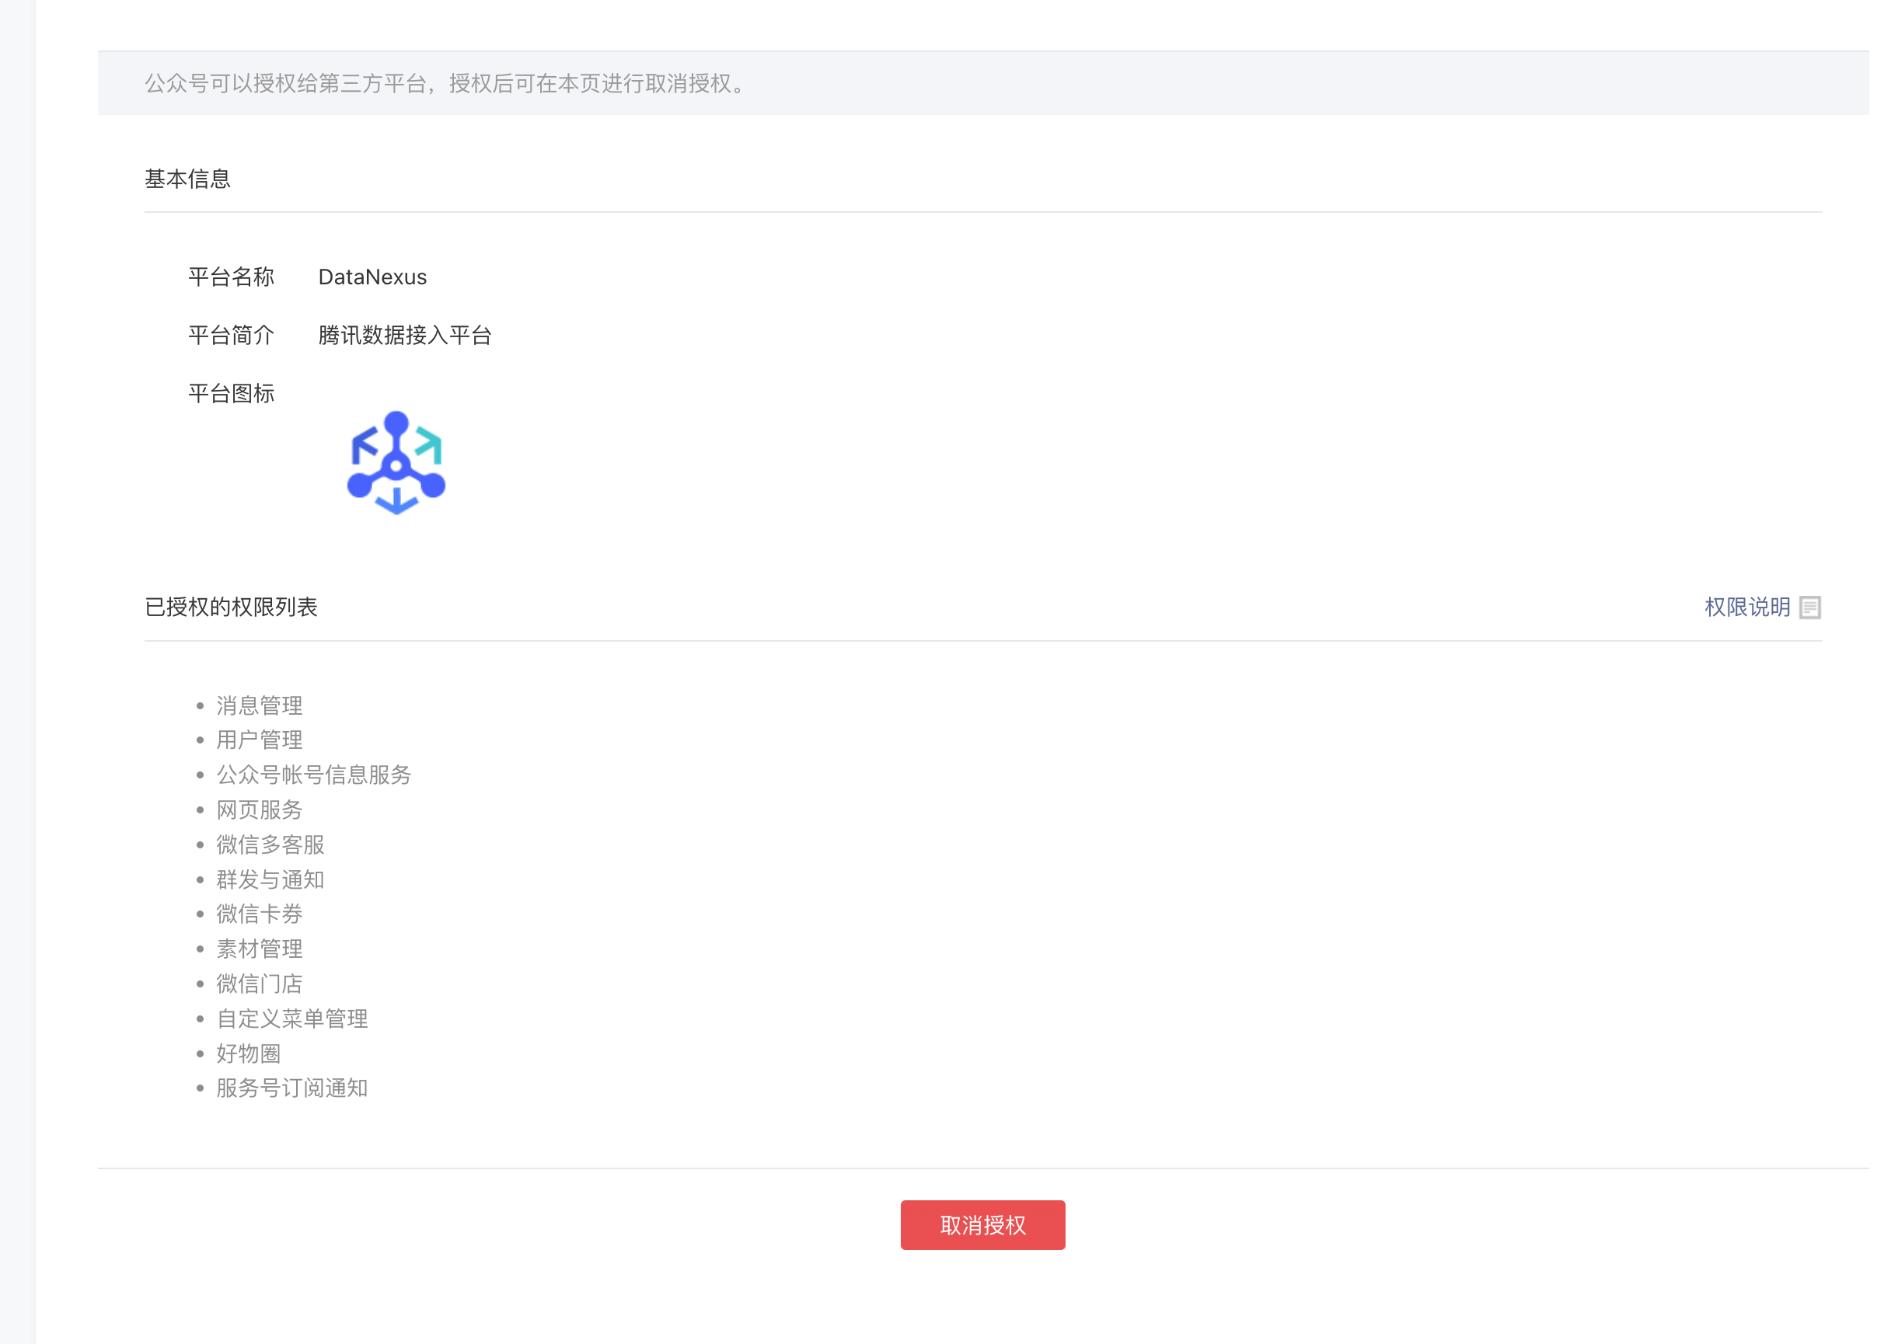Click the DataNexus platform logo icon
This screenshot has height=1344, width=1898.
[x=396, y=462]
